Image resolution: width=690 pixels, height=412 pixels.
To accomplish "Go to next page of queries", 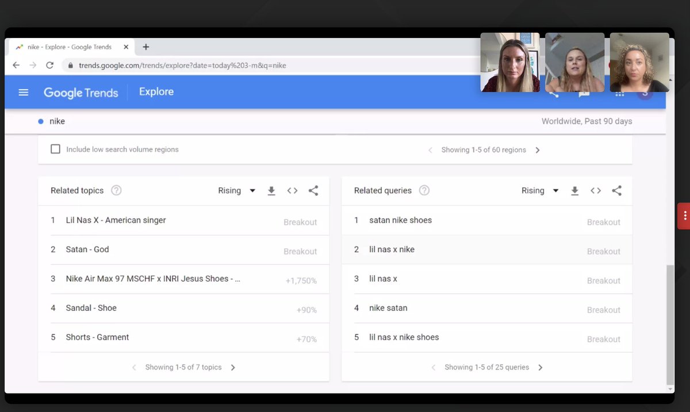I will 540,368.
